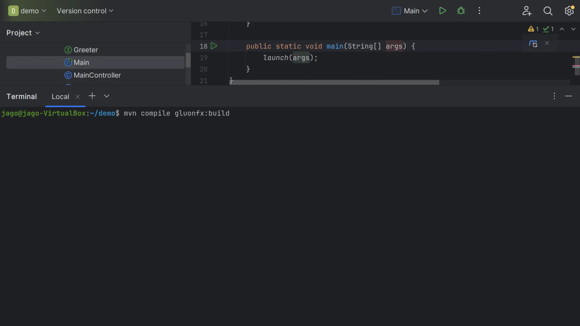Image resolution: width=580 pixels, height=326 pixels.
Task: Start debugging with the bug icon
Action: (461, 11)
